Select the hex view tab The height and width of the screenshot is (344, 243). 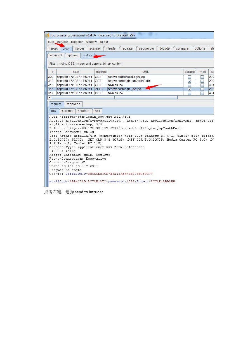(97, 111)
